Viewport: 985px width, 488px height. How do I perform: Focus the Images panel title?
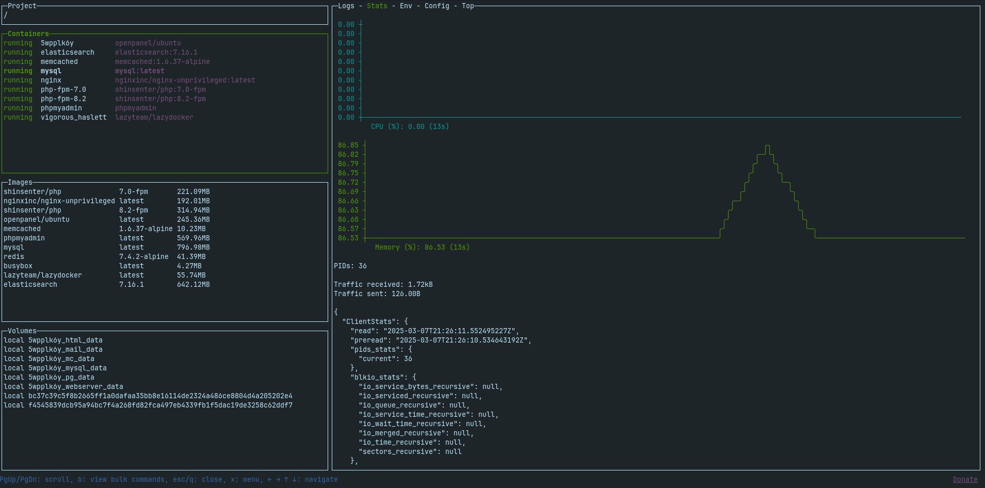pos(20,182)
